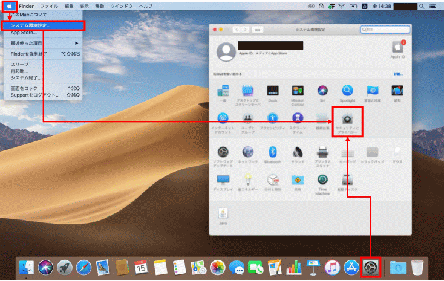
Task: Open the Apple menu in the menu bar
Action: click(x=10, y=5)
